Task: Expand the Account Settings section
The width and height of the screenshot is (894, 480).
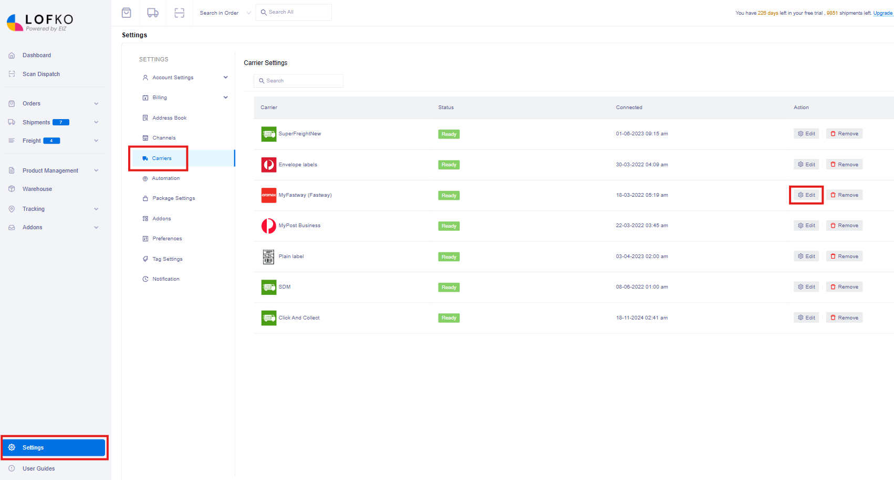Action: coord(173,77)
